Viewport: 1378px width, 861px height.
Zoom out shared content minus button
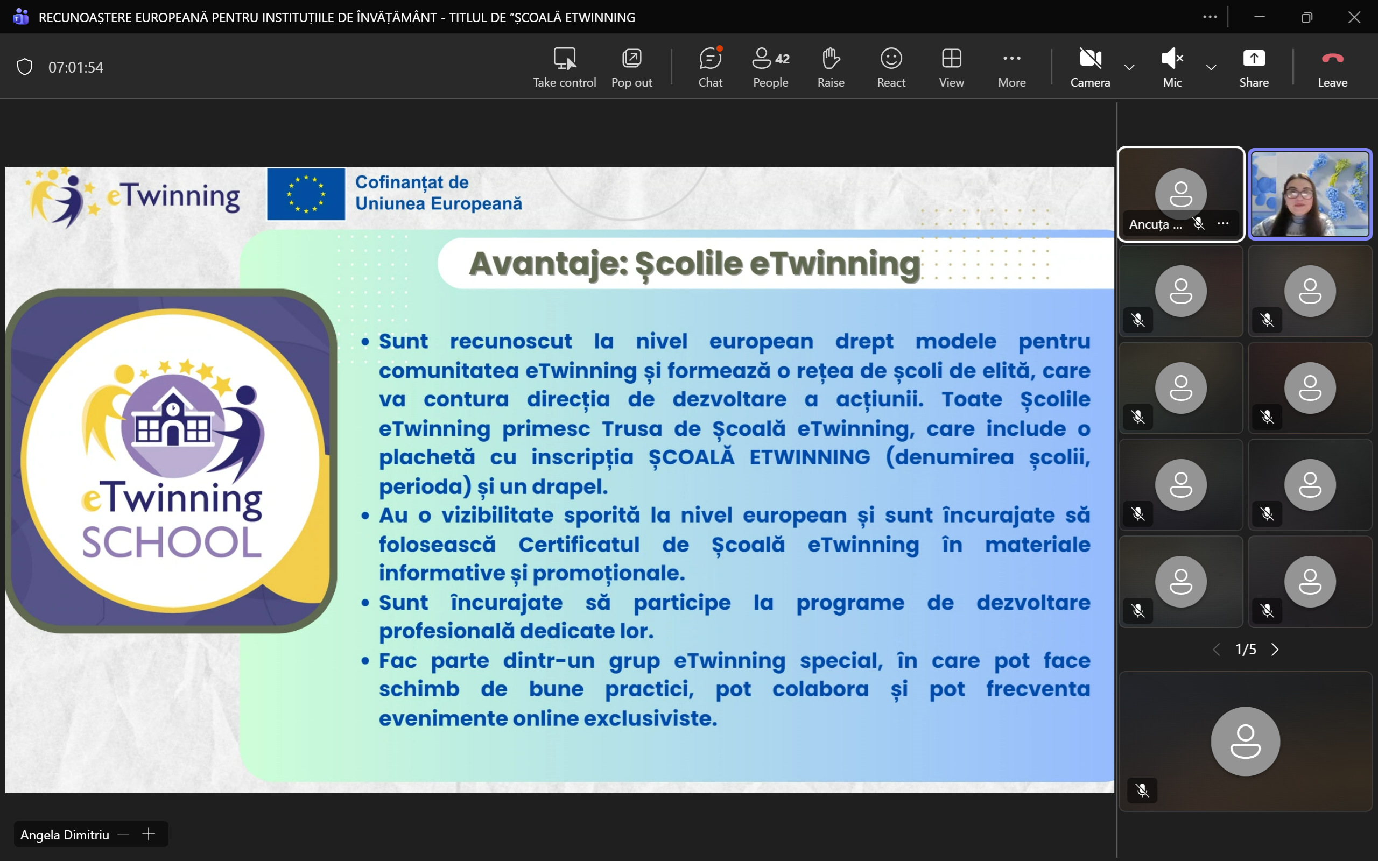[x=124, y=834]
